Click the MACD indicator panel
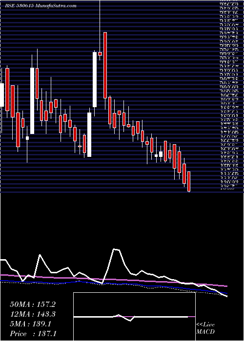244x341 pixels. 134,317
